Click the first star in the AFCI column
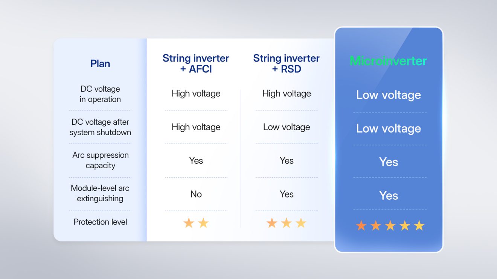Image resolution: width=497 pixels, height=279 pixels. click(189, 223)
